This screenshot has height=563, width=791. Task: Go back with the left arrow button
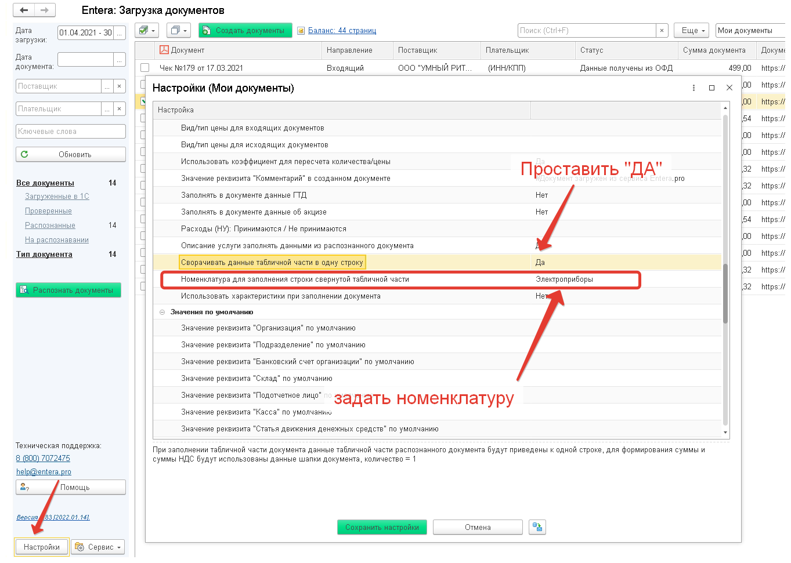point(24,10)
